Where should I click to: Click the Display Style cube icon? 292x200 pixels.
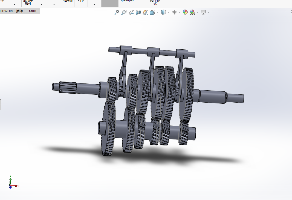[x=163, y=12]
